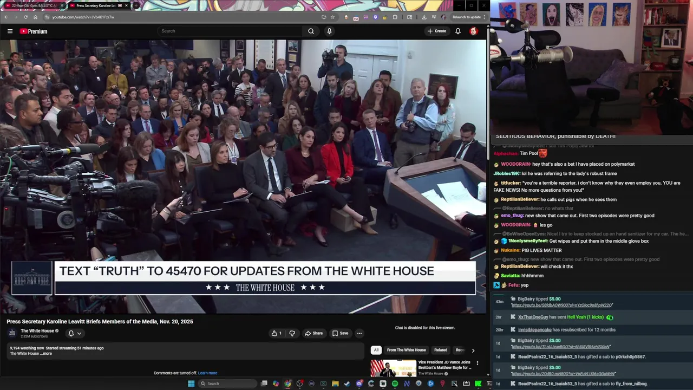693x390 pixels.
Task: Like the video with thumbs up
Action: click(x=277, y=333)
